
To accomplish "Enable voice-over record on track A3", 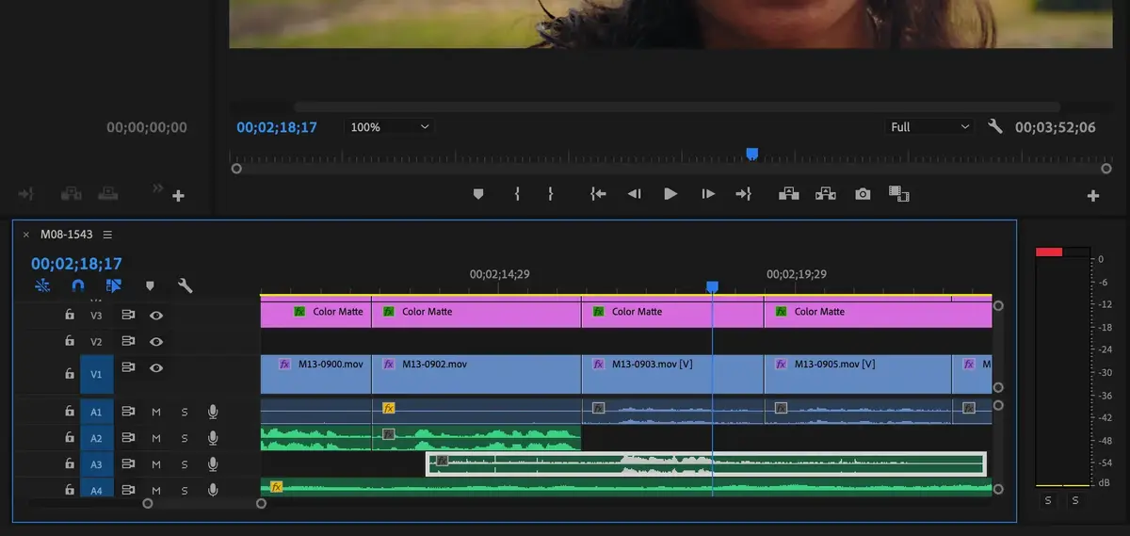I will [214, 464].
